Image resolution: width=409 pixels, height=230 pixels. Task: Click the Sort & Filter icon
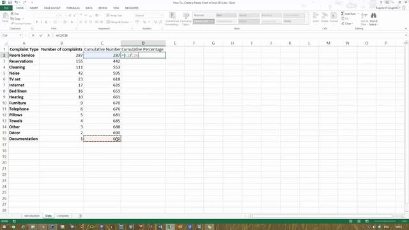point(364,19)
